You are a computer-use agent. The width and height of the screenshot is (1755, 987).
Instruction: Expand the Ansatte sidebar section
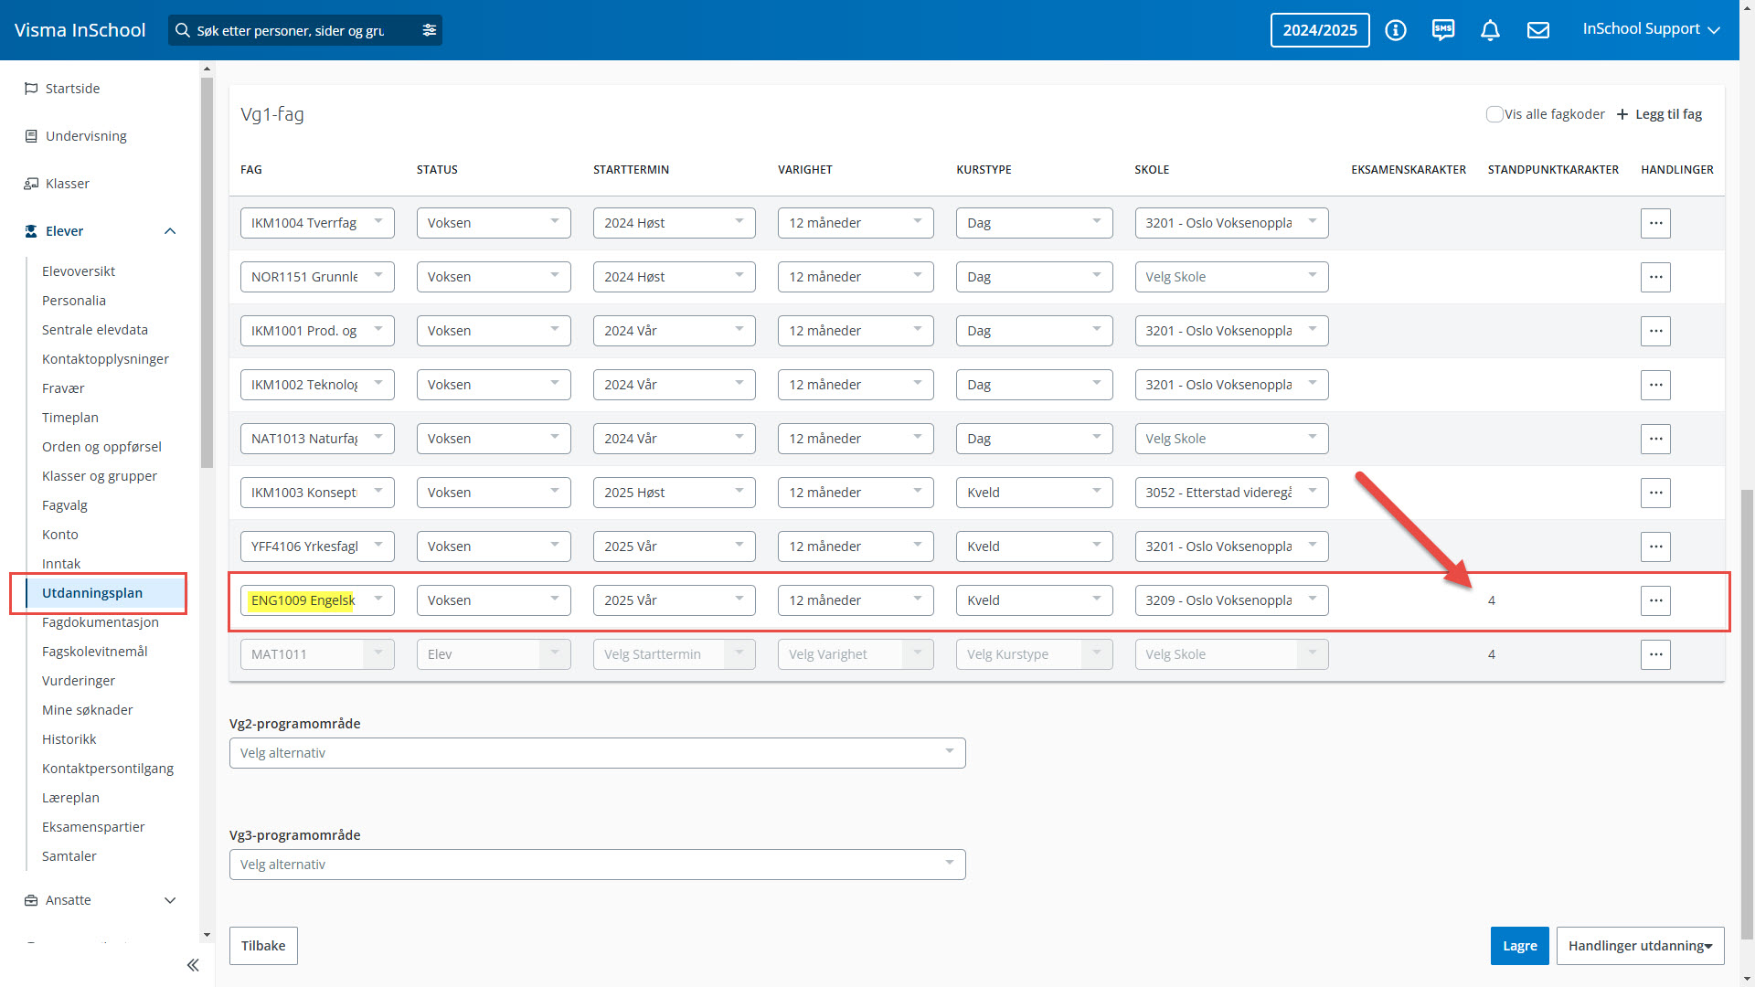pyautogui.click(x=169, y=900)
